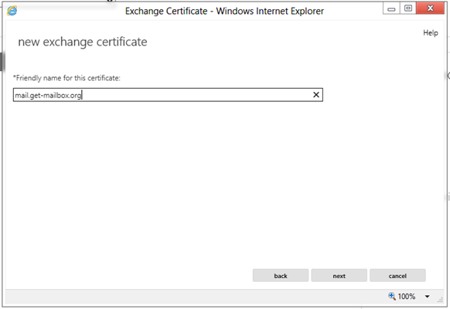Click the zoom magnifier icon
This screenshot has height=309, width=450.
pyautogui.click(x=392, y=296)
